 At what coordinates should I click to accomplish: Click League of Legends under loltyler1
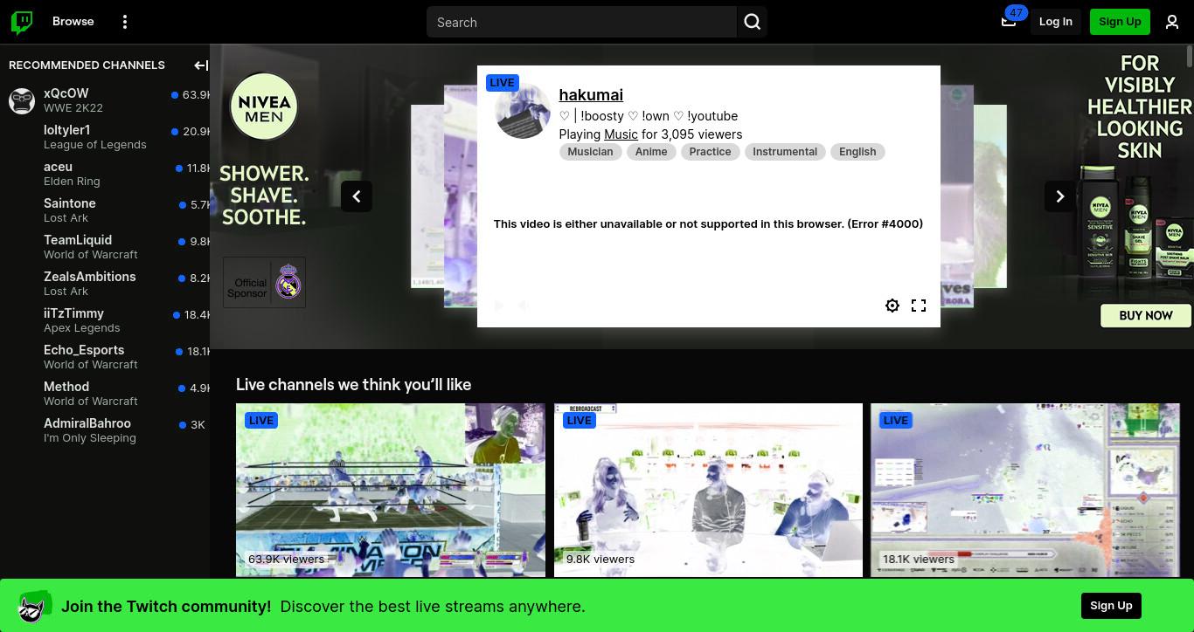95,145
